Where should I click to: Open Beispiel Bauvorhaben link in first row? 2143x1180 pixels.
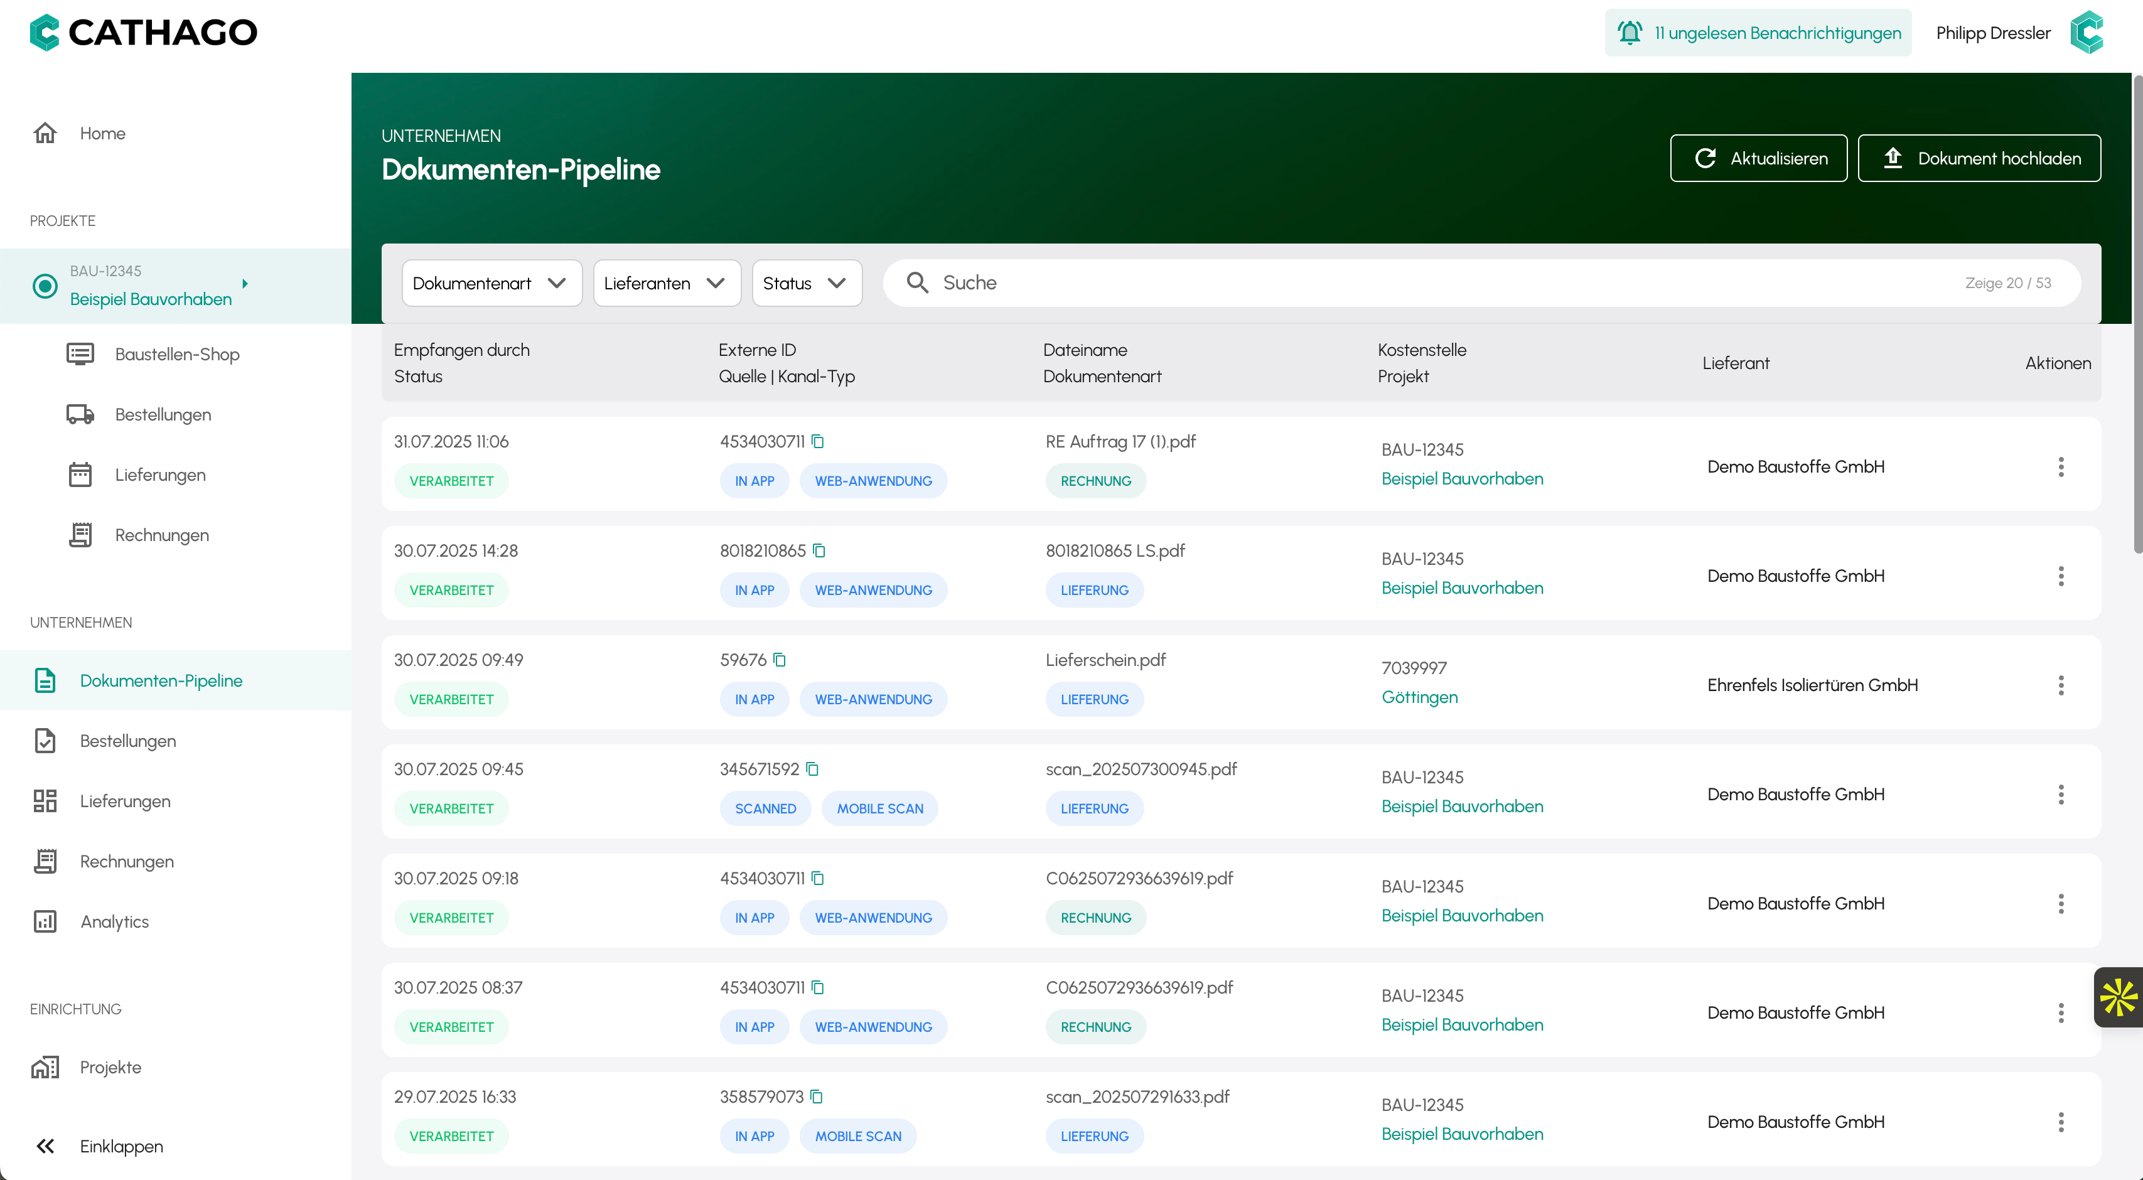pyautogui.click(x=1462, y=479)
